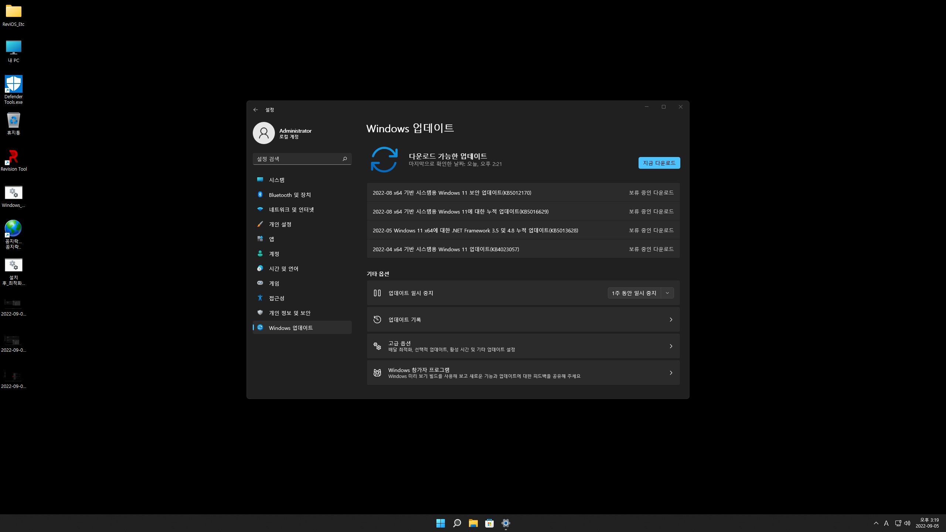This screenshot has height=532, width=946.
Task: Show hidden tray icons chevron
Action: click(x=876, y=523)
